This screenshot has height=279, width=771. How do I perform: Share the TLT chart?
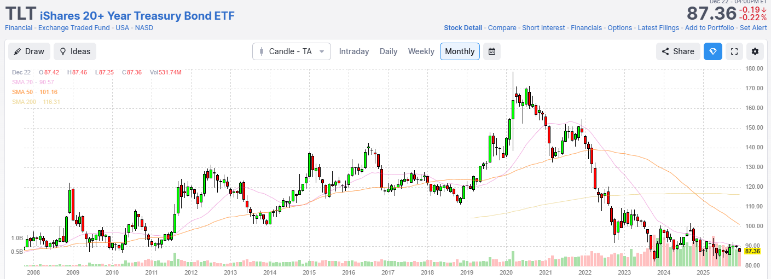pyautogui.click(x=678, y=51)
